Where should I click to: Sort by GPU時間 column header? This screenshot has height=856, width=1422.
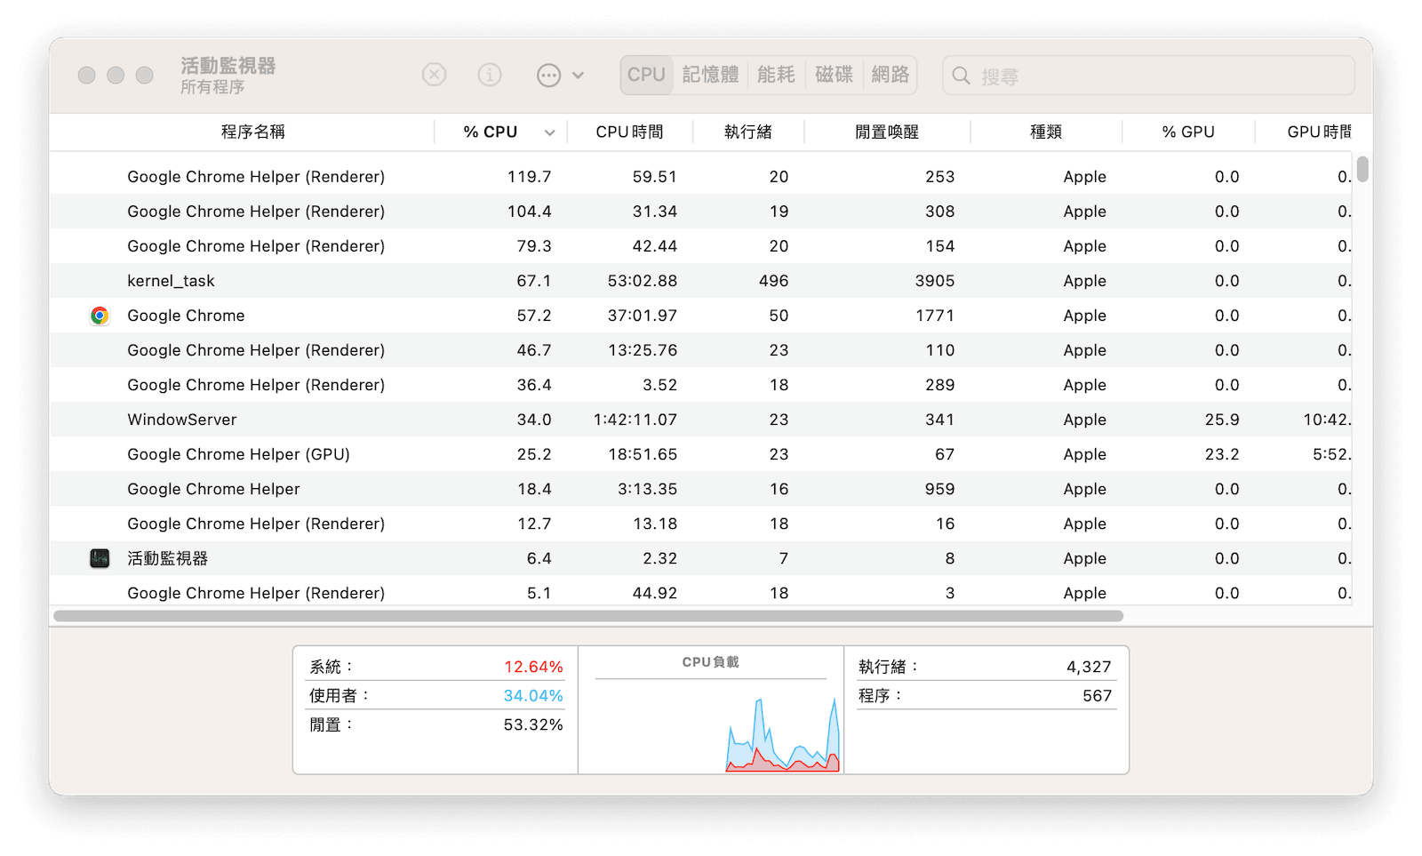pyautogui.click(x=1319, y=132)
